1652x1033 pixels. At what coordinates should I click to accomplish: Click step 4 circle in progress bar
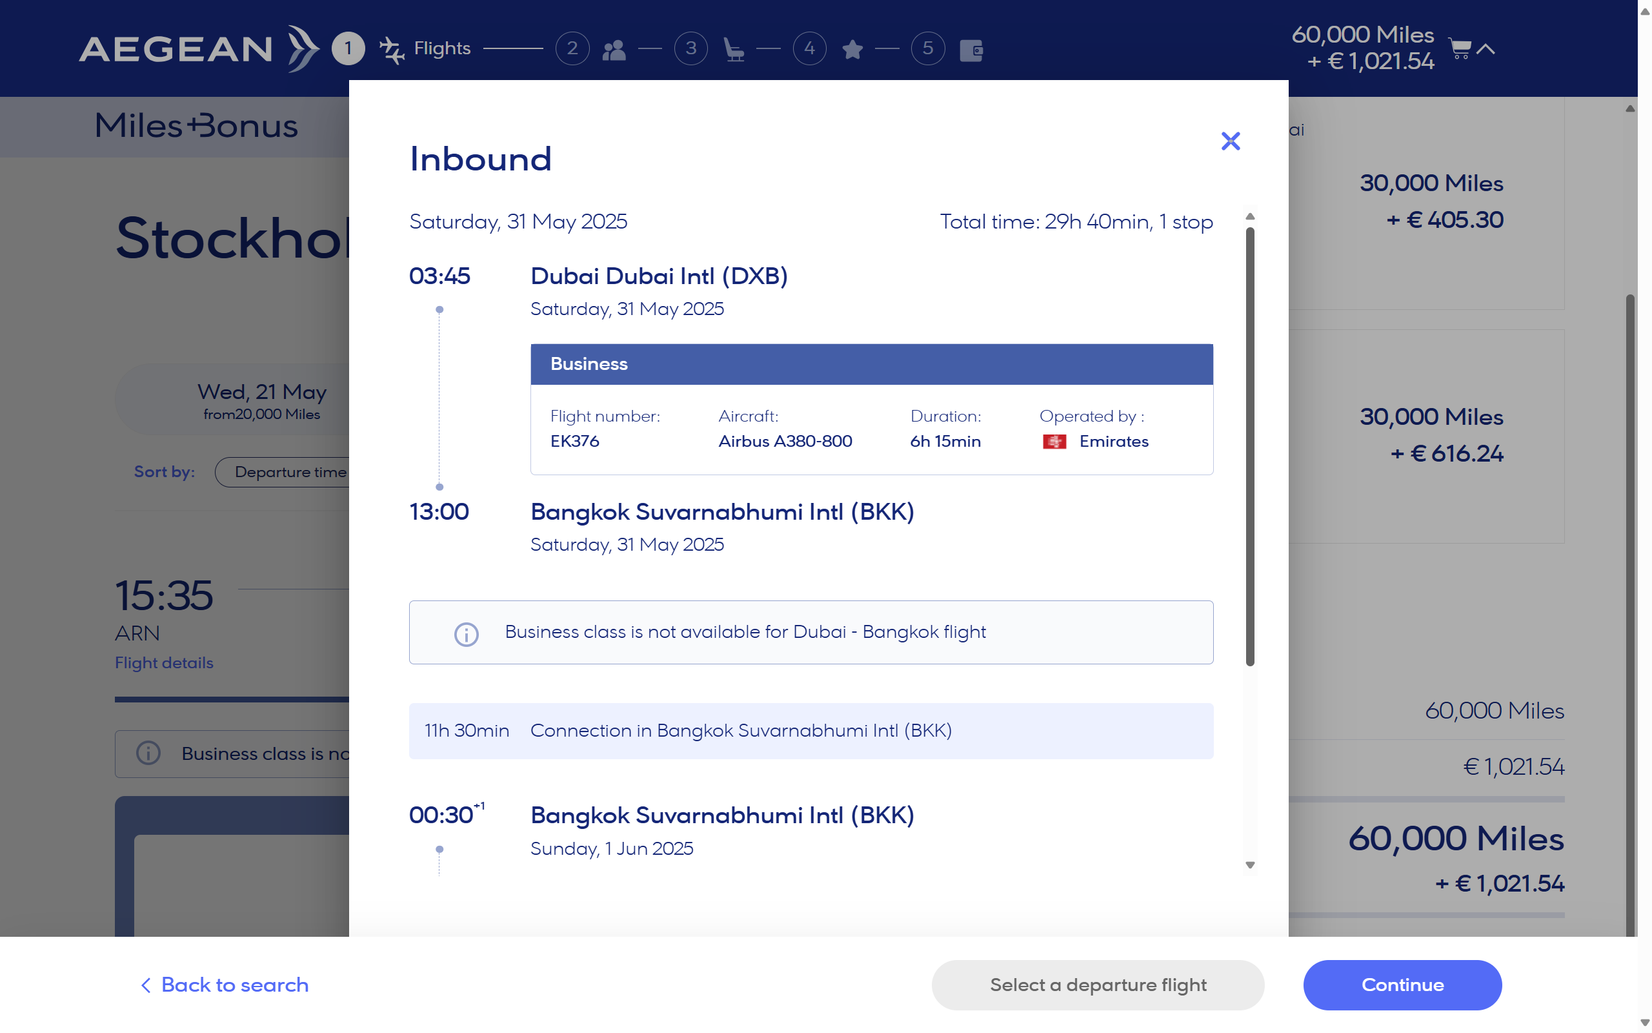tap(809, 48)
